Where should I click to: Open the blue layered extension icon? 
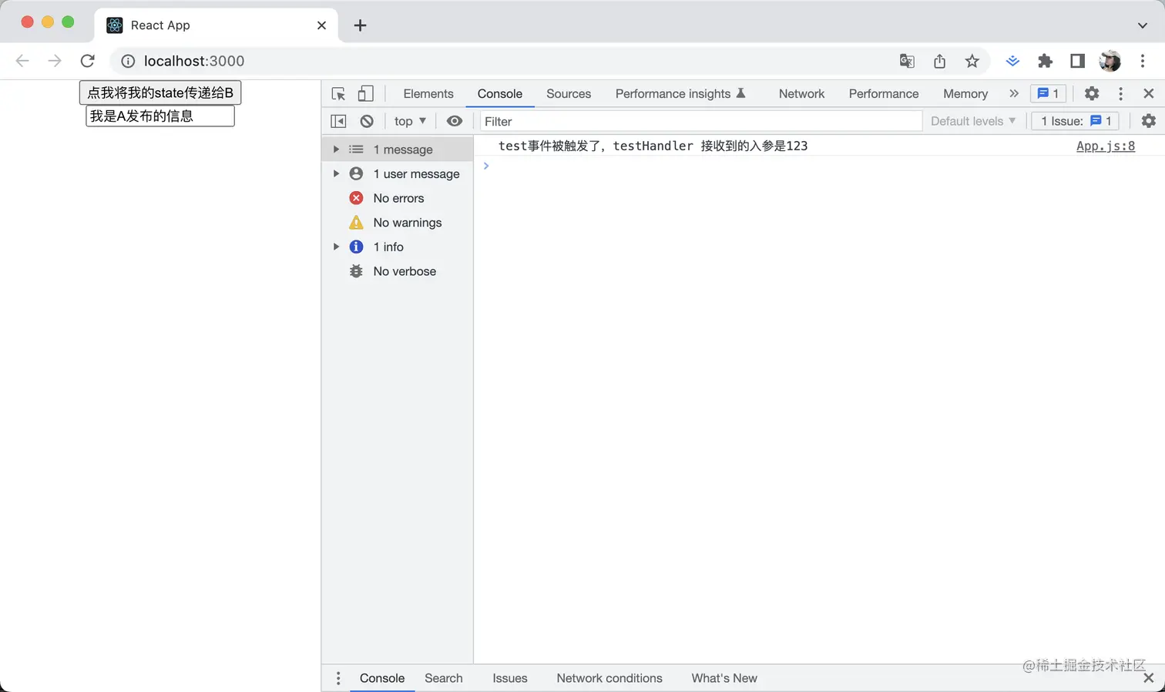pyautogui.click(x=1012, y=61)
